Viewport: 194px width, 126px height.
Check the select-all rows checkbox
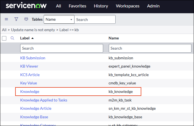pyautogui.click(x=4, y=38)
